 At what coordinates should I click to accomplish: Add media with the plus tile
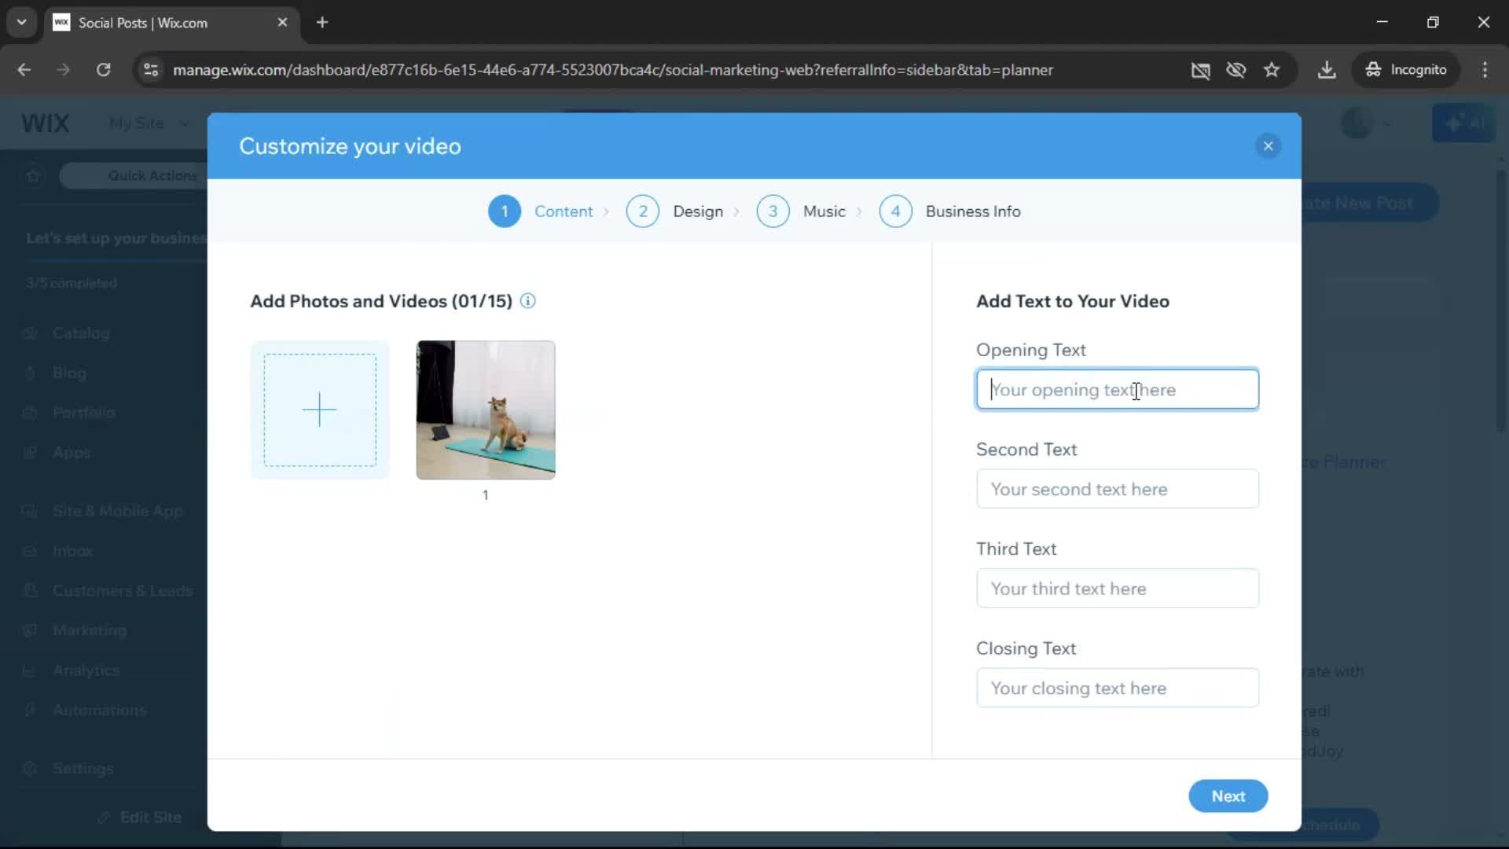[320, 410]
